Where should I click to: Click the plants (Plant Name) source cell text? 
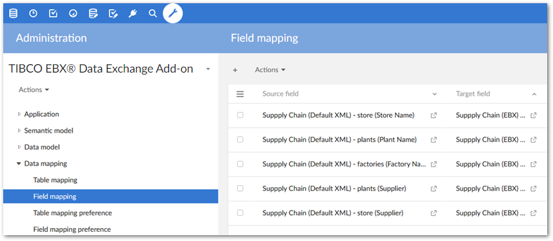(339, 140)
